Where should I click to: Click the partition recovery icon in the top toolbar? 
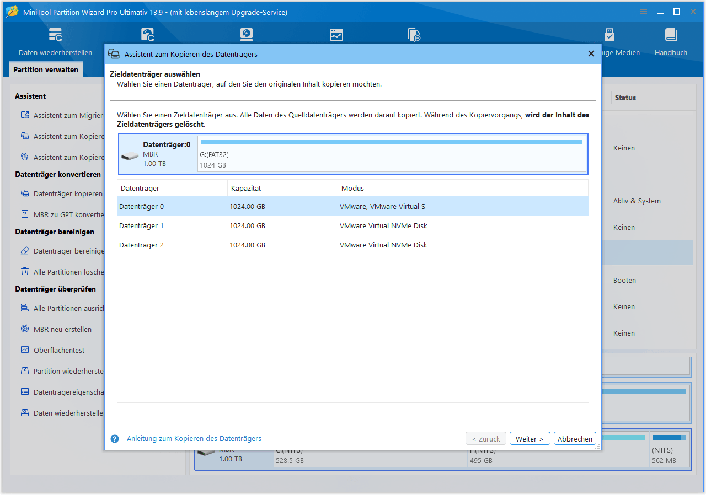[148, 35]
